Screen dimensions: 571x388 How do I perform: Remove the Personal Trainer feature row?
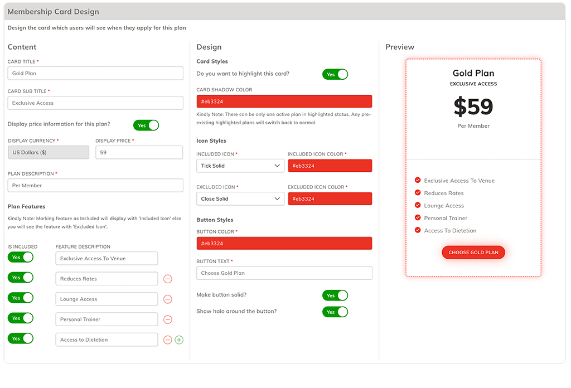click(167, 319)
